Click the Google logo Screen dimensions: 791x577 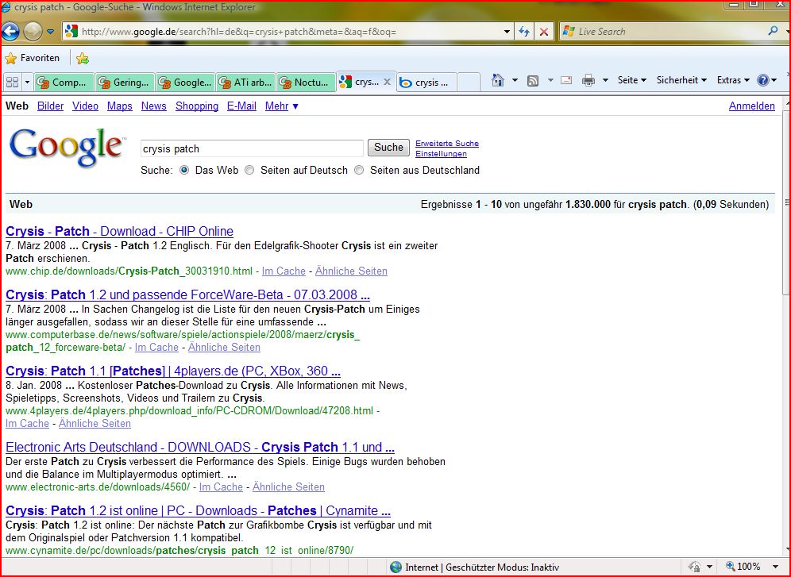pyautogui.click(x=66, y=147)
